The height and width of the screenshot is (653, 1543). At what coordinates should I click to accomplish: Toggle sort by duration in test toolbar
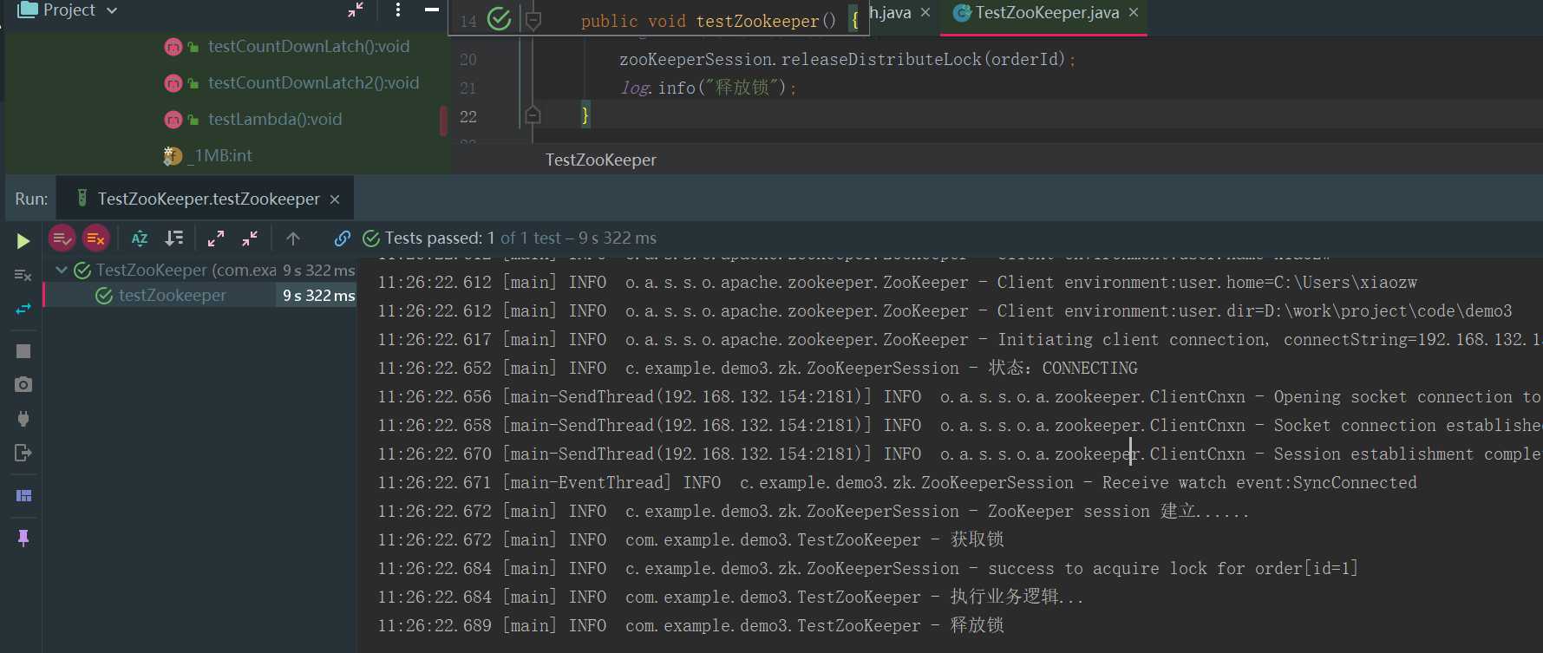point(174,238)
